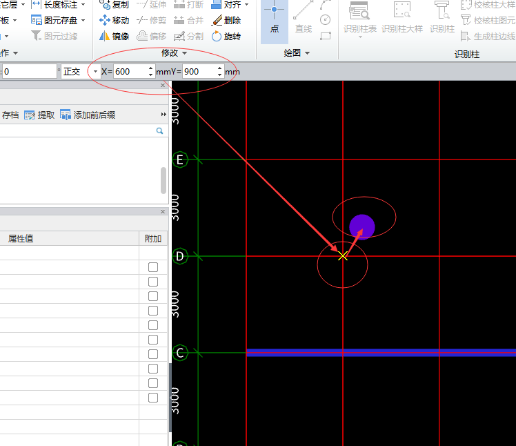Choose the arc drawing tool icon
This screenshot has height=446, width=516.
click(325, 5)
